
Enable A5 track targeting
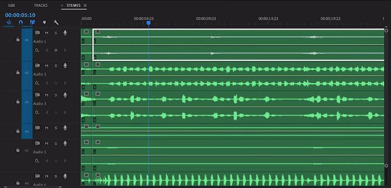click(27, 151)
